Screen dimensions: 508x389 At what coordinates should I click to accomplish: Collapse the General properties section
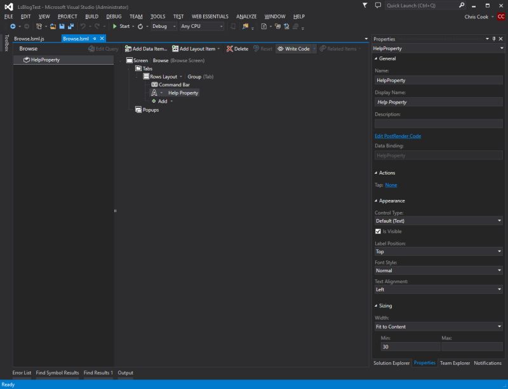tap(376, 58)
